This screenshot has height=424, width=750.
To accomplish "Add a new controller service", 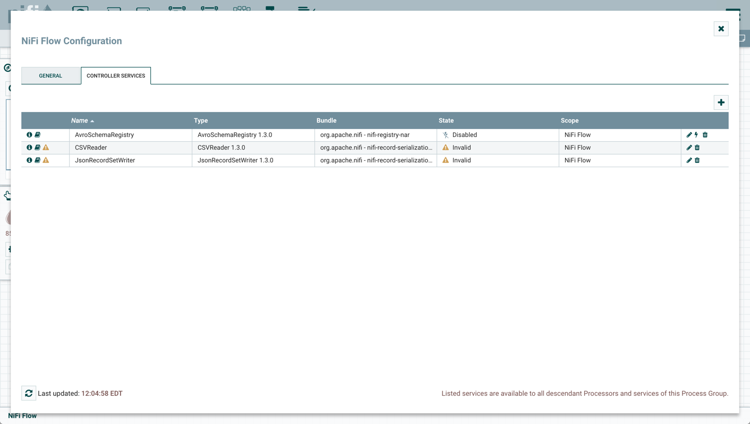I will point(721,102).
